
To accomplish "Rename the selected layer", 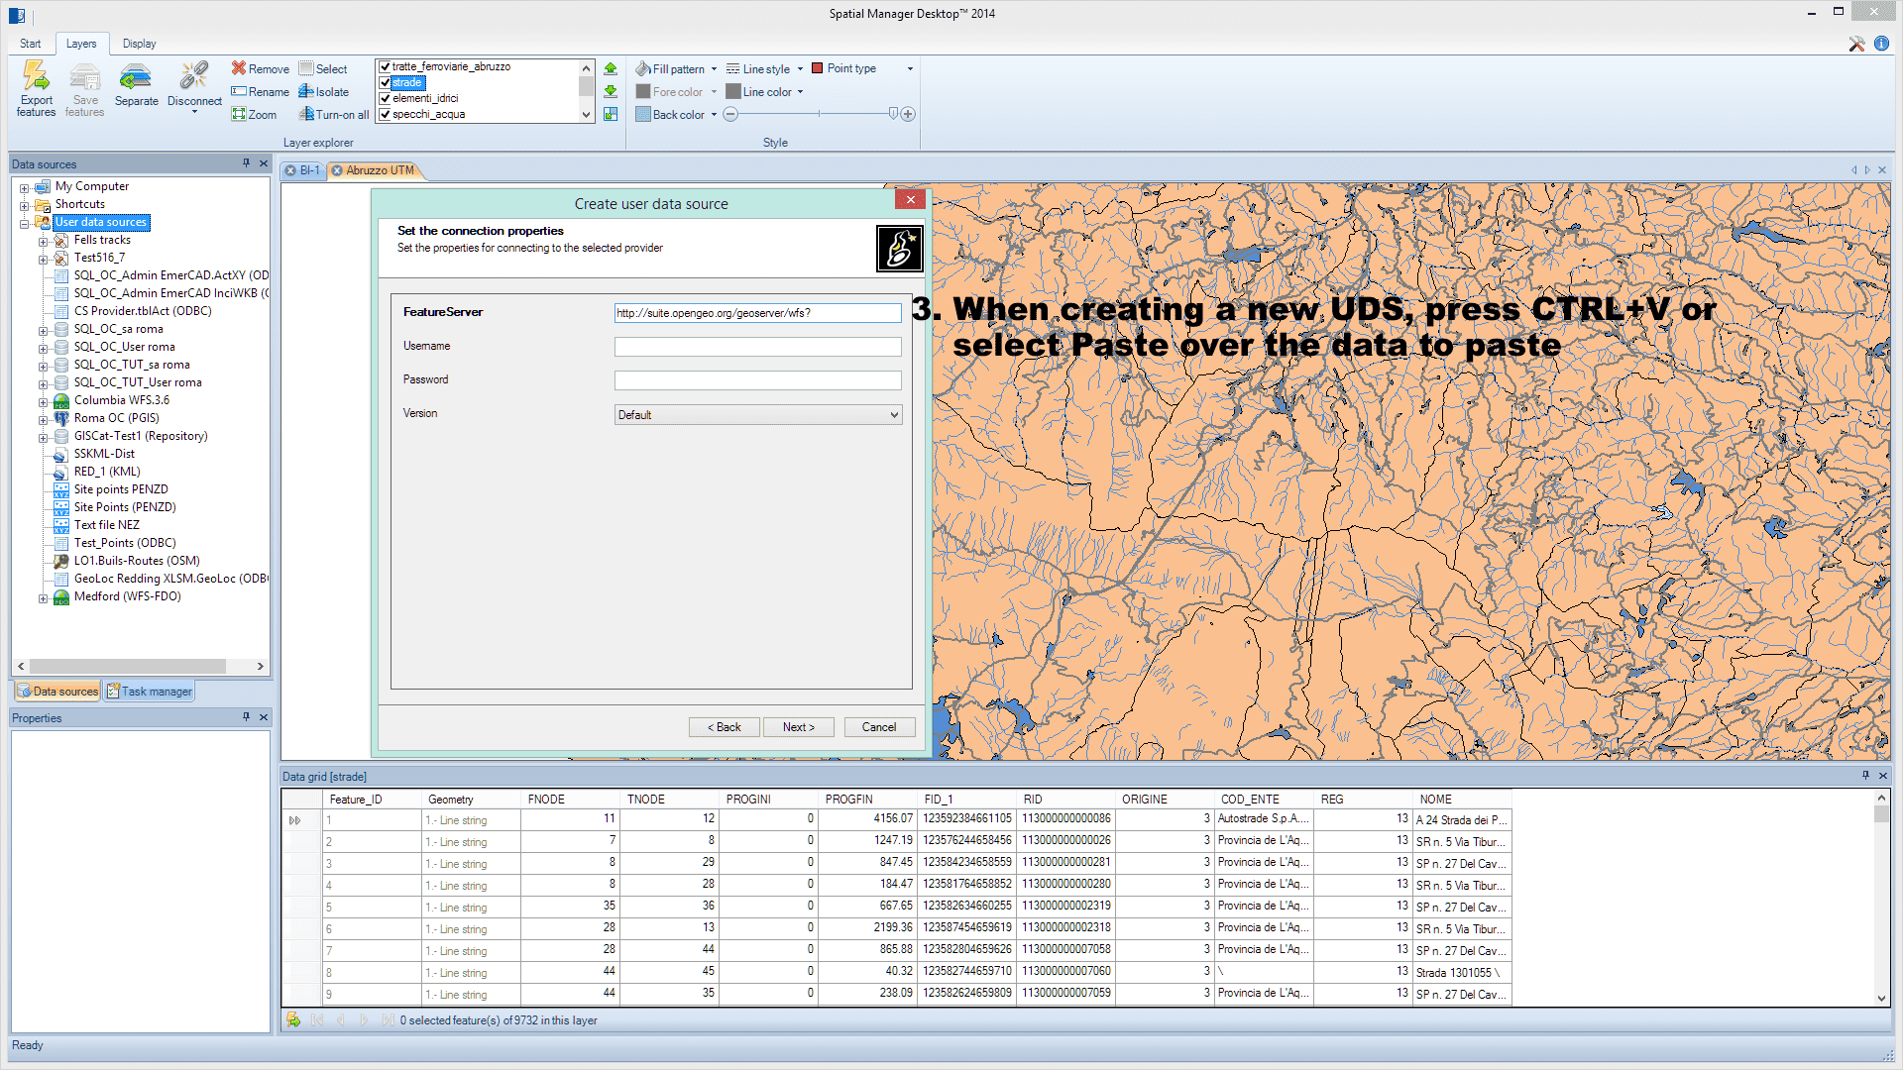I will click(261, 91).
